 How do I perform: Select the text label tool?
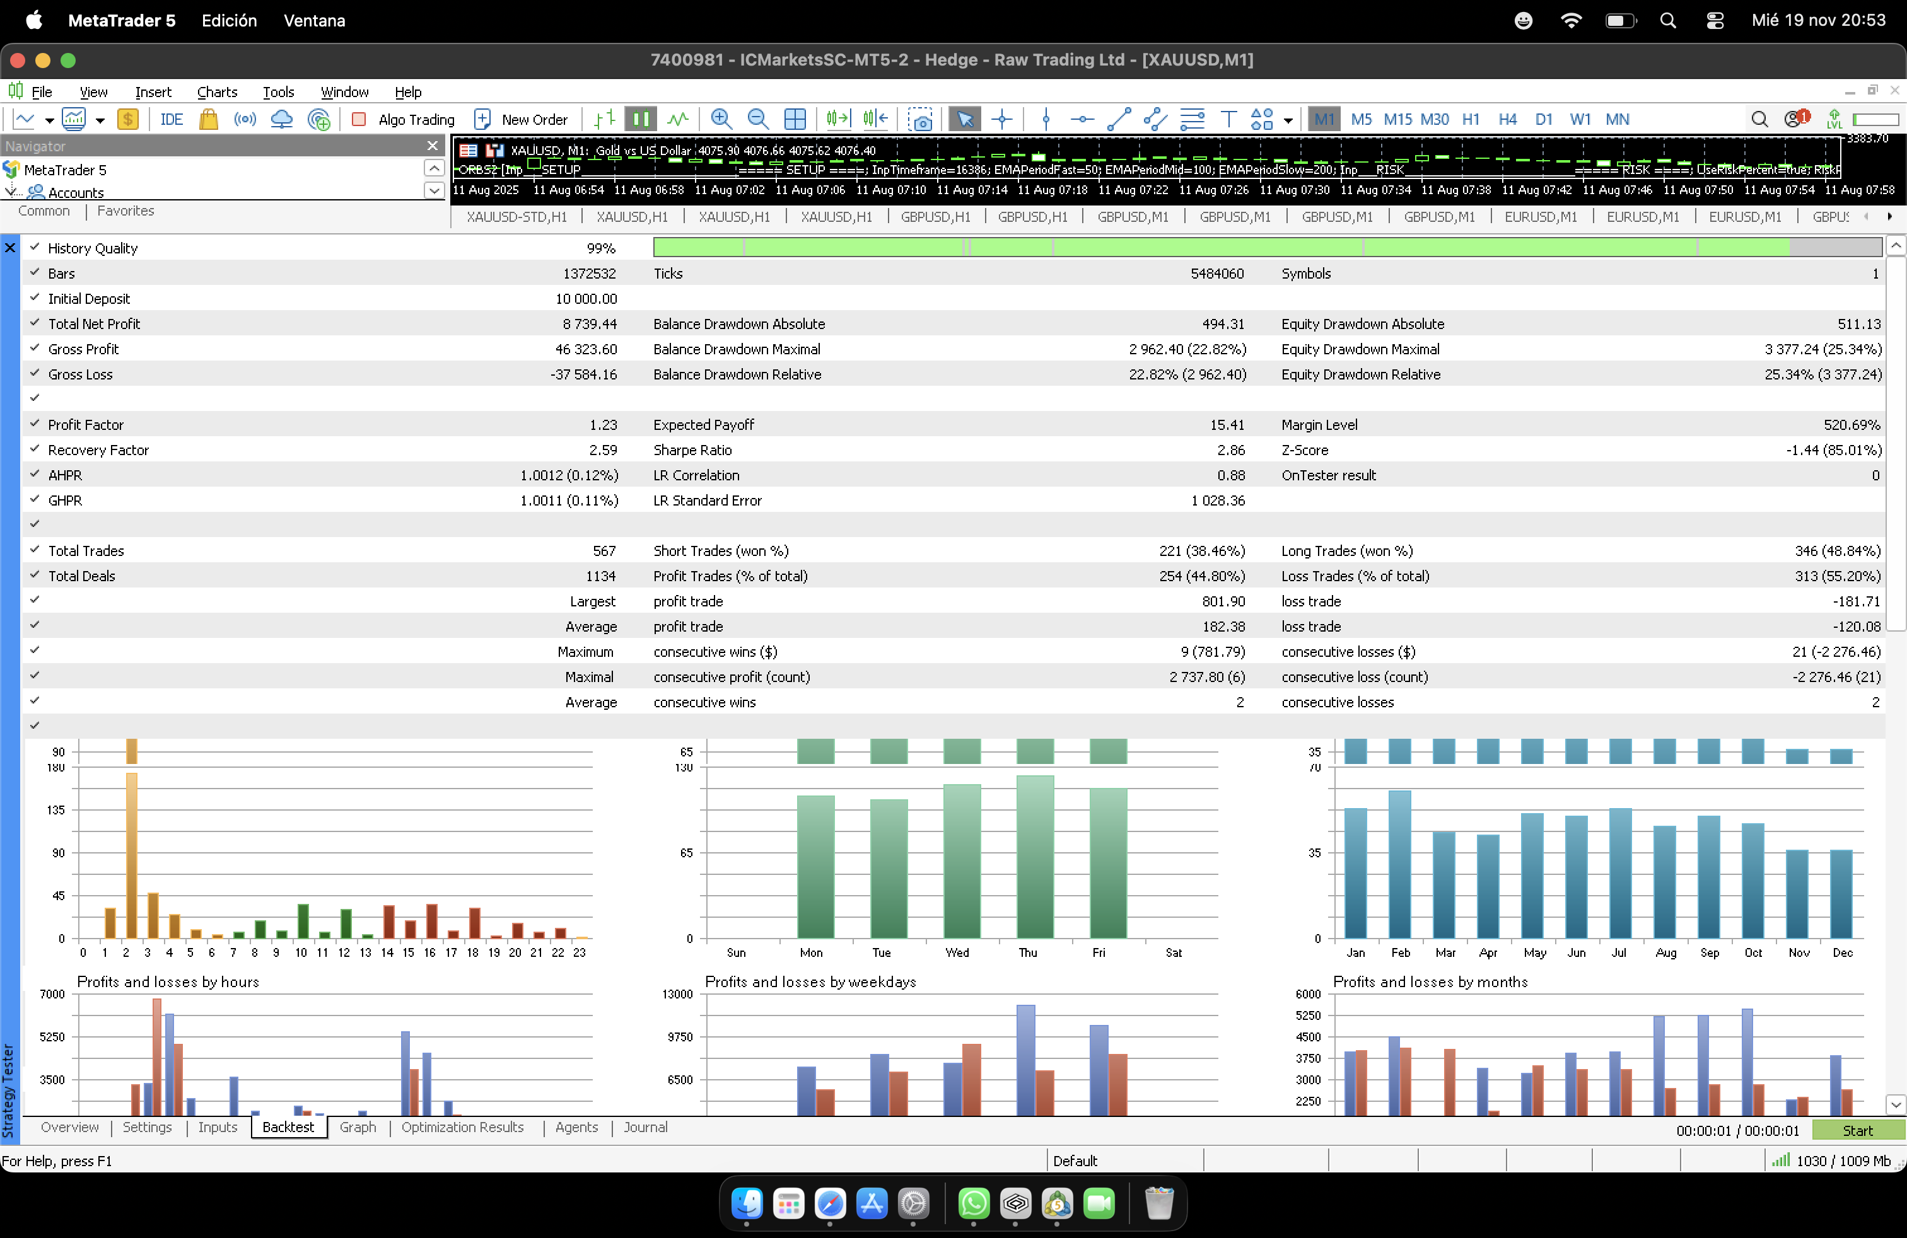click(x=1228, y=119)
